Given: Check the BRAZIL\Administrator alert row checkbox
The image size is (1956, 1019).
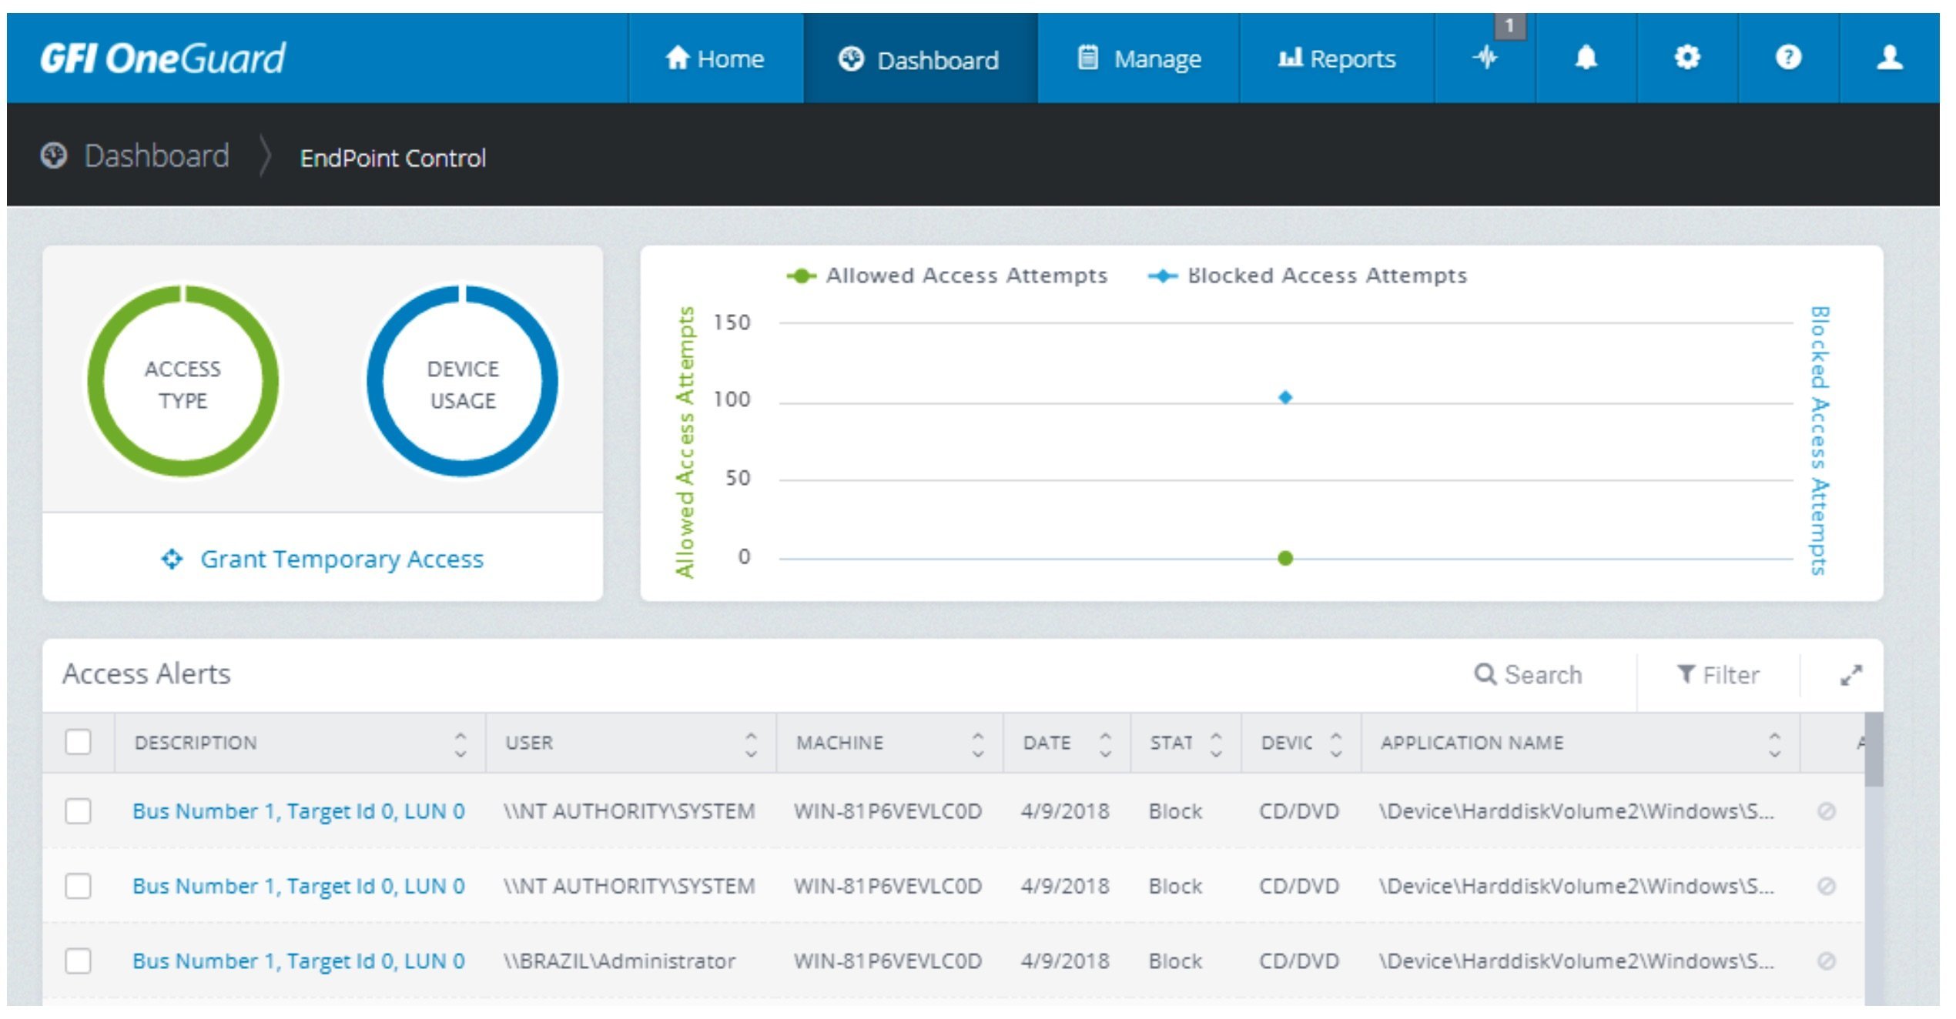Looking at the screenshot, I should click(x=79, y=961).
